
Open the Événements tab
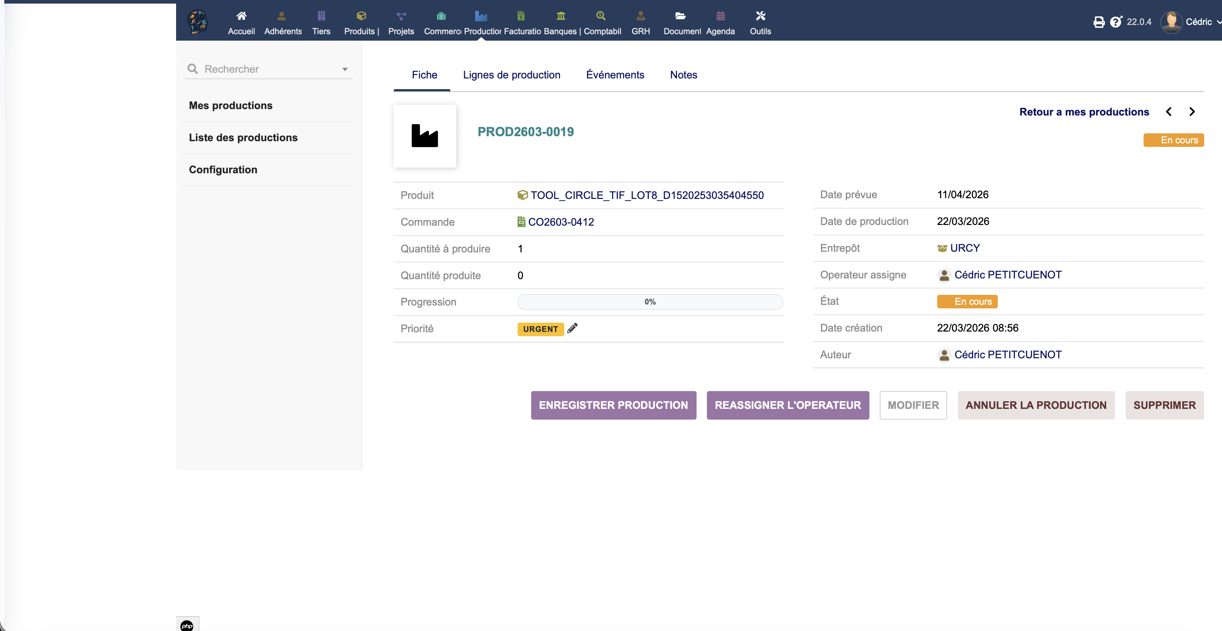click(615, 75)
